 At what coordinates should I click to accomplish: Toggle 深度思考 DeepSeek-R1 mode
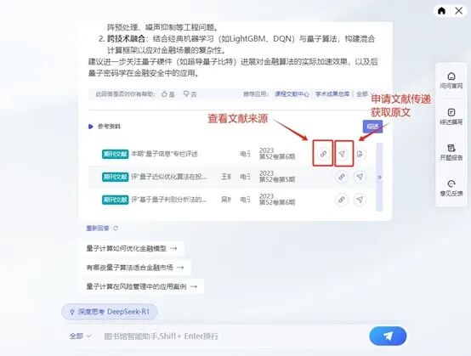[110, 312]
